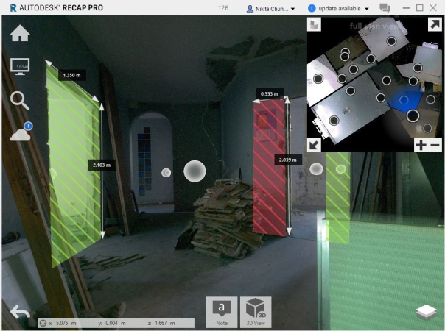445x331 pixels.
Task: Click the Home icon in left sidebar
Action: (x=19, y=34)
